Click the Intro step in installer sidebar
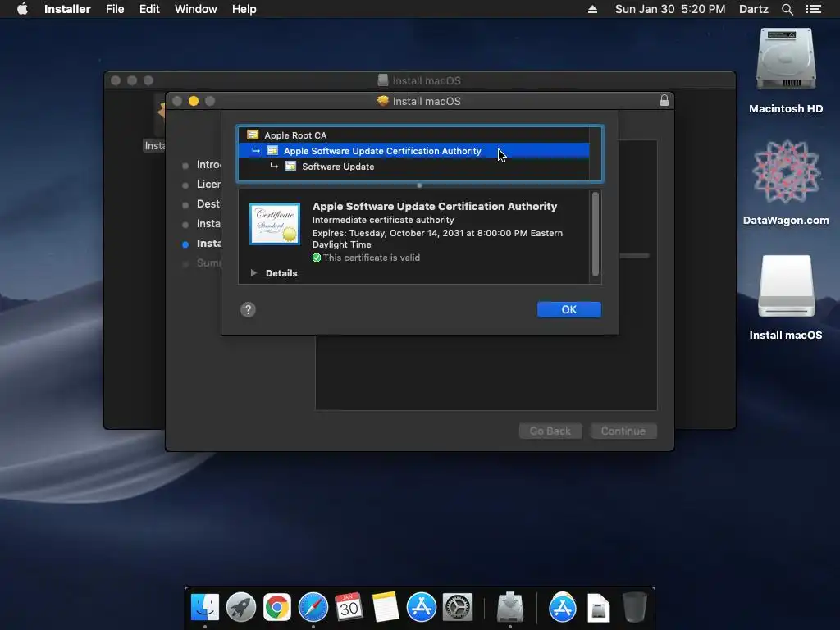This screenshot has width=840, height=630. (208, 164)
